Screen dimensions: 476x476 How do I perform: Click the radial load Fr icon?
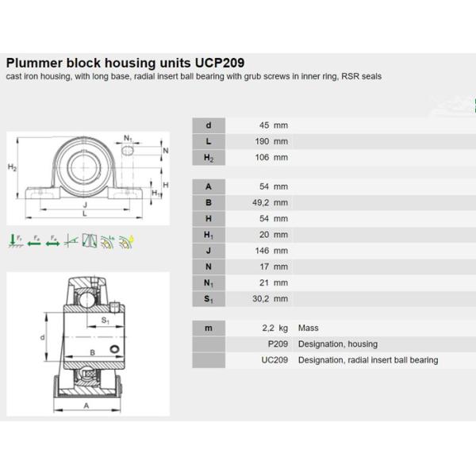tap(14, 239)
